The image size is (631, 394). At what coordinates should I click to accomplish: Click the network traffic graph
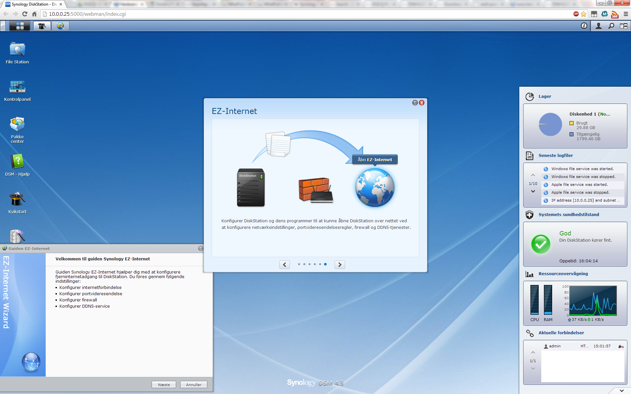click(x=593, y=301)
